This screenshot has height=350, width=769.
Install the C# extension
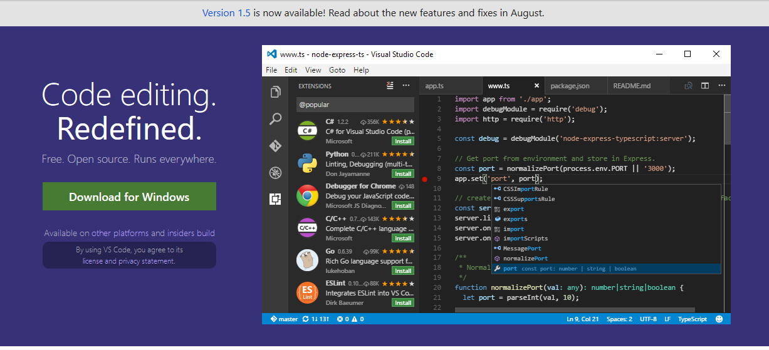(403, 141)
